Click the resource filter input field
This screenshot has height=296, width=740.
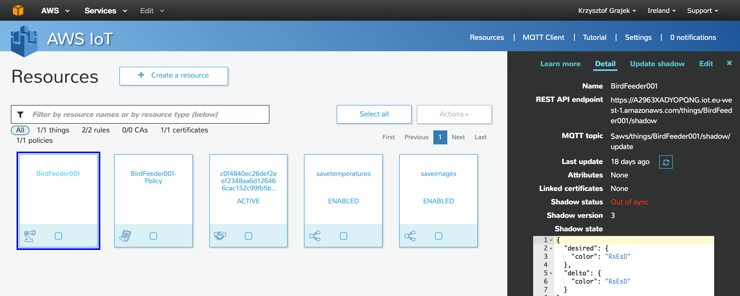click(140, 114)
